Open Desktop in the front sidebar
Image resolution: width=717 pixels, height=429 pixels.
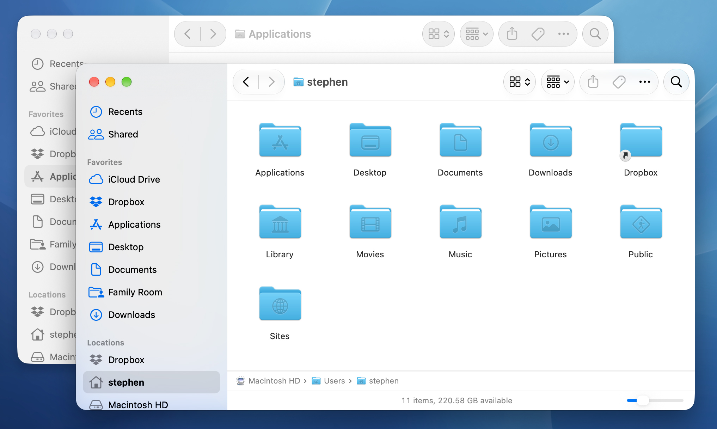pyautogui.click(x=152, y=247)
